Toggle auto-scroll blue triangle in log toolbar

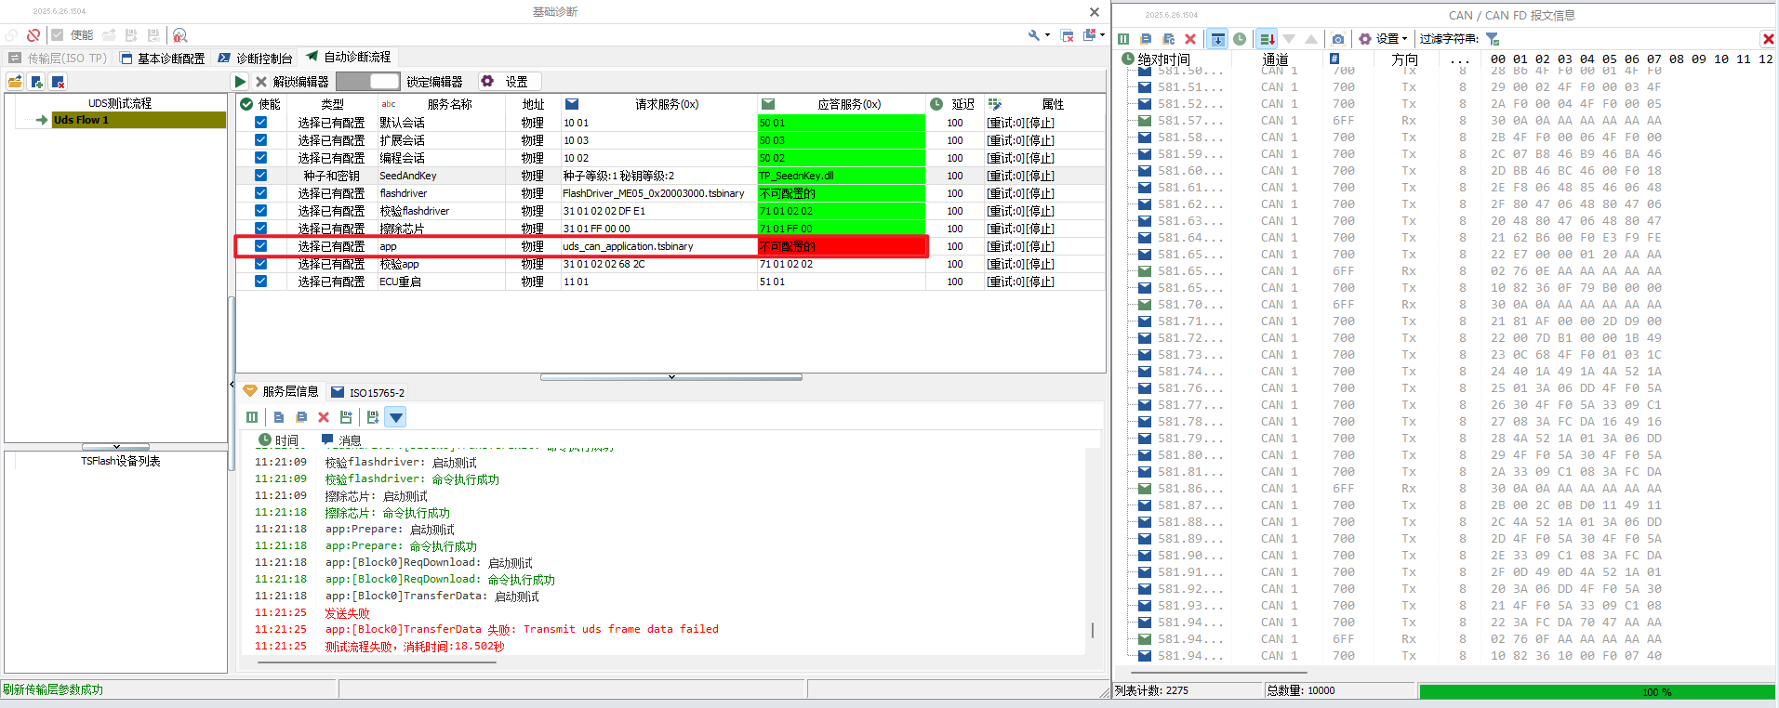pyautogui.click(x=396, y=417)
